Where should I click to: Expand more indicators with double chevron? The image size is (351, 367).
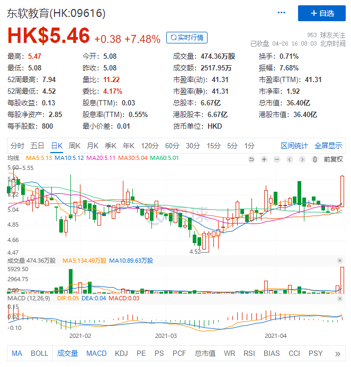[x=337, y=354]
